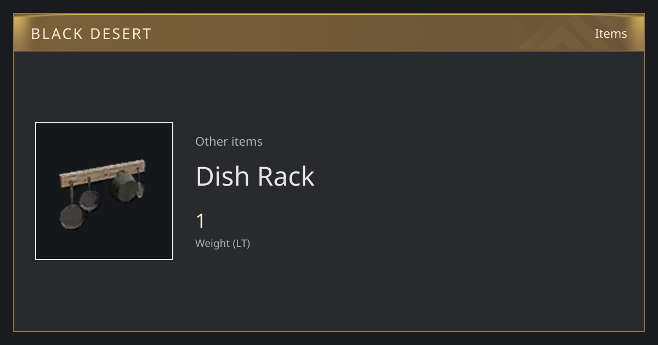
Task: Click the golden header banner center
Action: coord(329,33)
